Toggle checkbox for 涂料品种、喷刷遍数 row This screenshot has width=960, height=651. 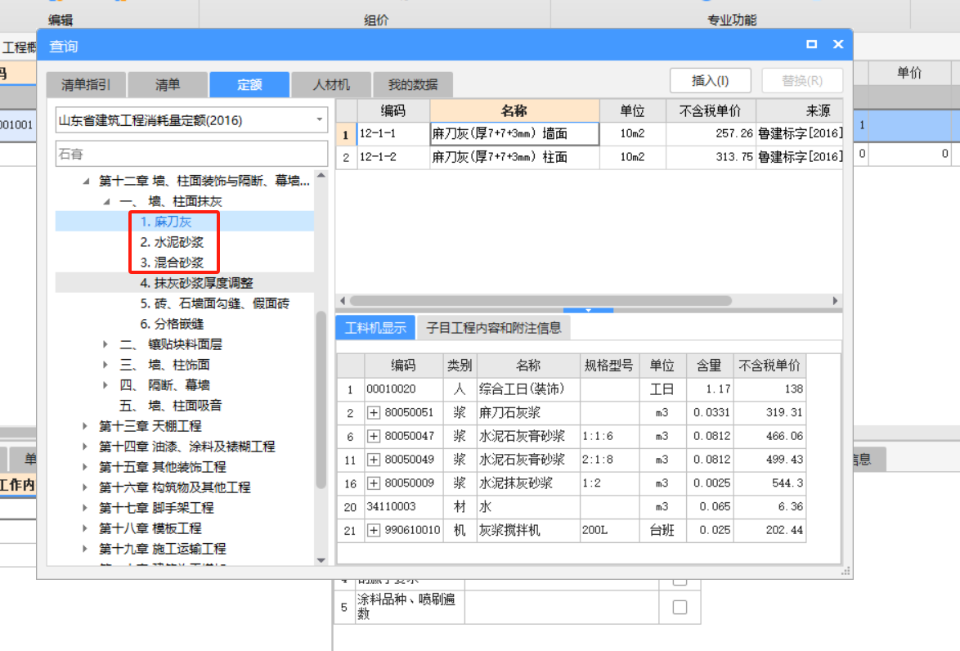(680, 607)
